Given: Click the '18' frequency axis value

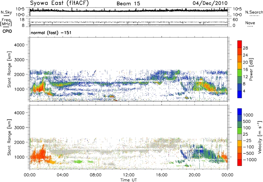Looking at the screenshot, I should (x=22, y=20).
